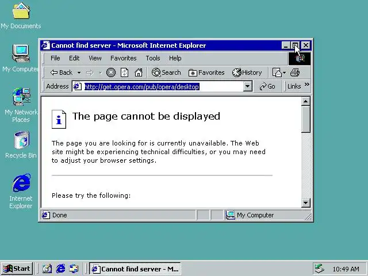Launch Outlook Express from quick launch
This screenshot has height=276, width=368.
74,269
